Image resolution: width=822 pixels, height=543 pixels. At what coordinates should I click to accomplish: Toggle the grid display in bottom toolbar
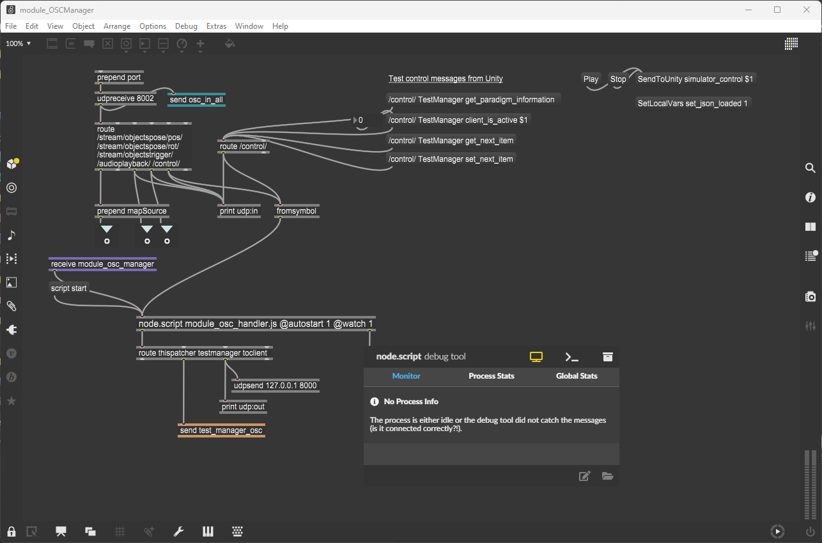[x=120, y=531]
